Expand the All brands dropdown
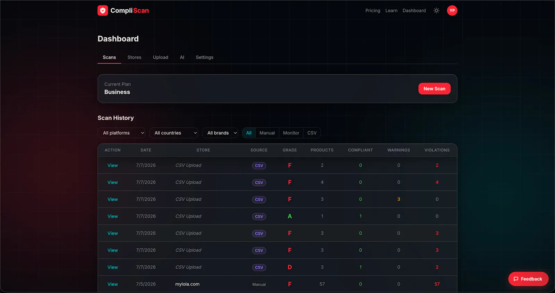555x293 pixels. coord(220,133)
